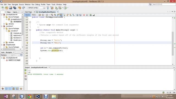Click the Shift Line Right icon
This screenshot has width=176, height=99.
pyautogui.click(x=80, y=15)
